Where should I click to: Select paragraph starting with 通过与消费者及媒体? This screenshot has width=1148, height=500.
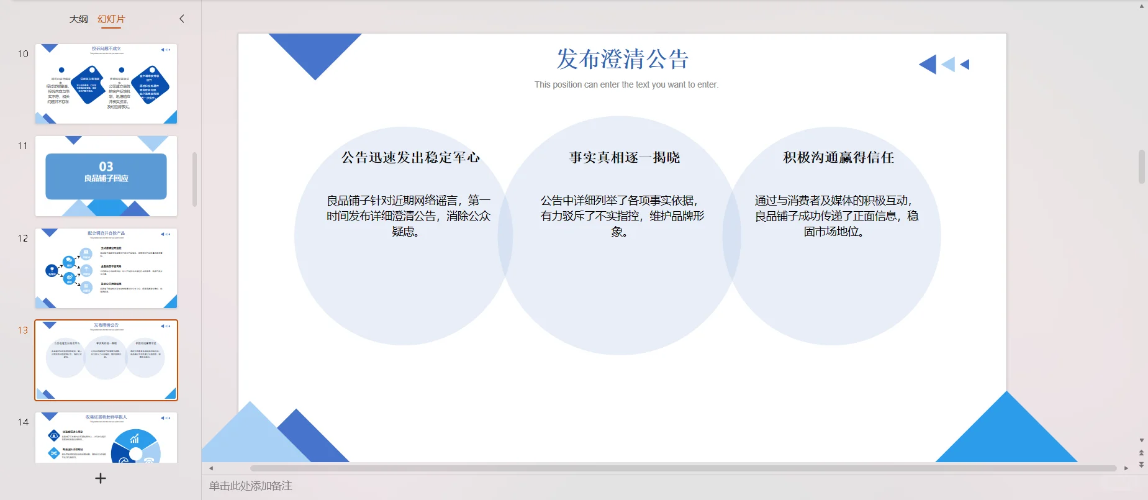coord(836,216)
